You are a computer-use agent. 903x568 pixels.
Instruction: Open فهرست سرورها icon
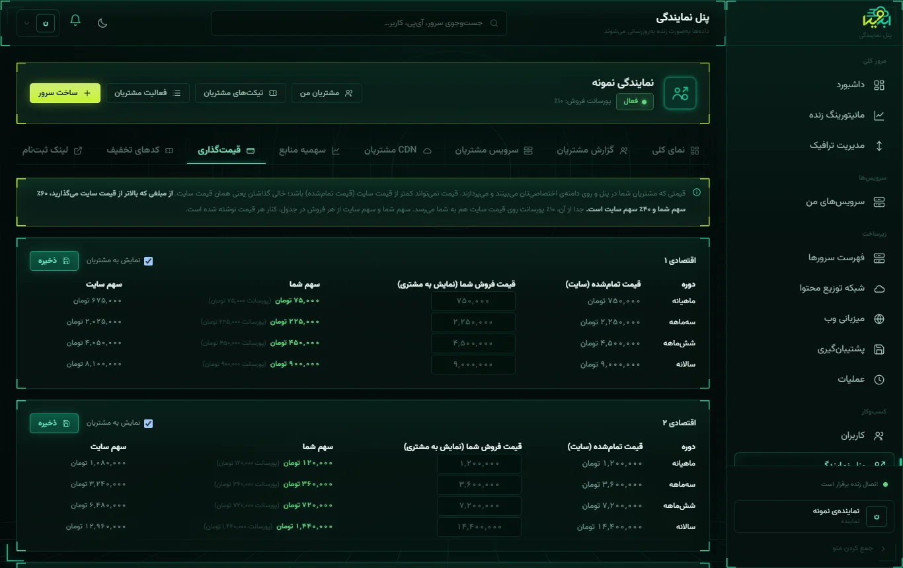(879, 258)
